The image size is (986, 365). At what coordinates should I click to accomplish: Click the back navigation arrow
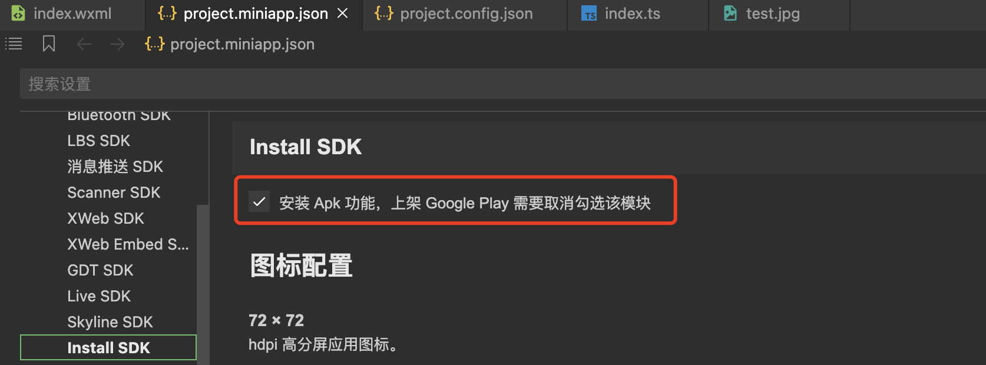click(x=84, y=44)
